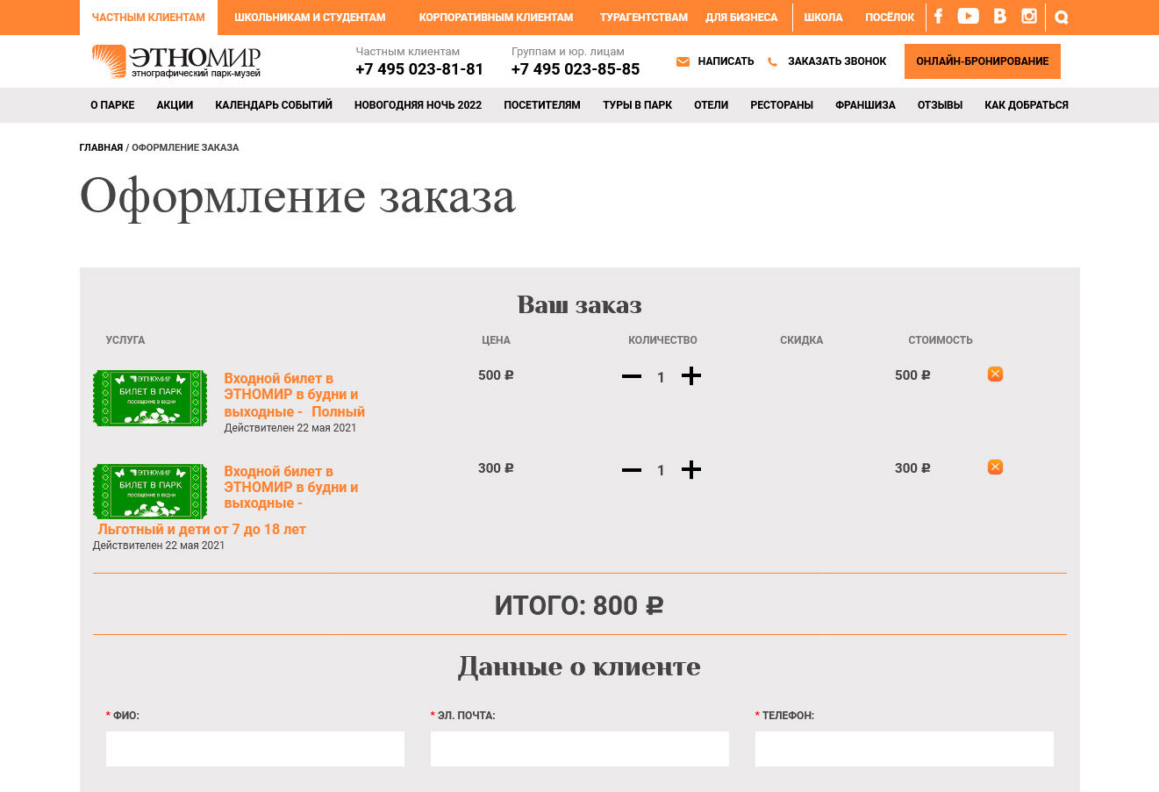Open the РЕСТОРАНЫ menu item

coord(782,105)
